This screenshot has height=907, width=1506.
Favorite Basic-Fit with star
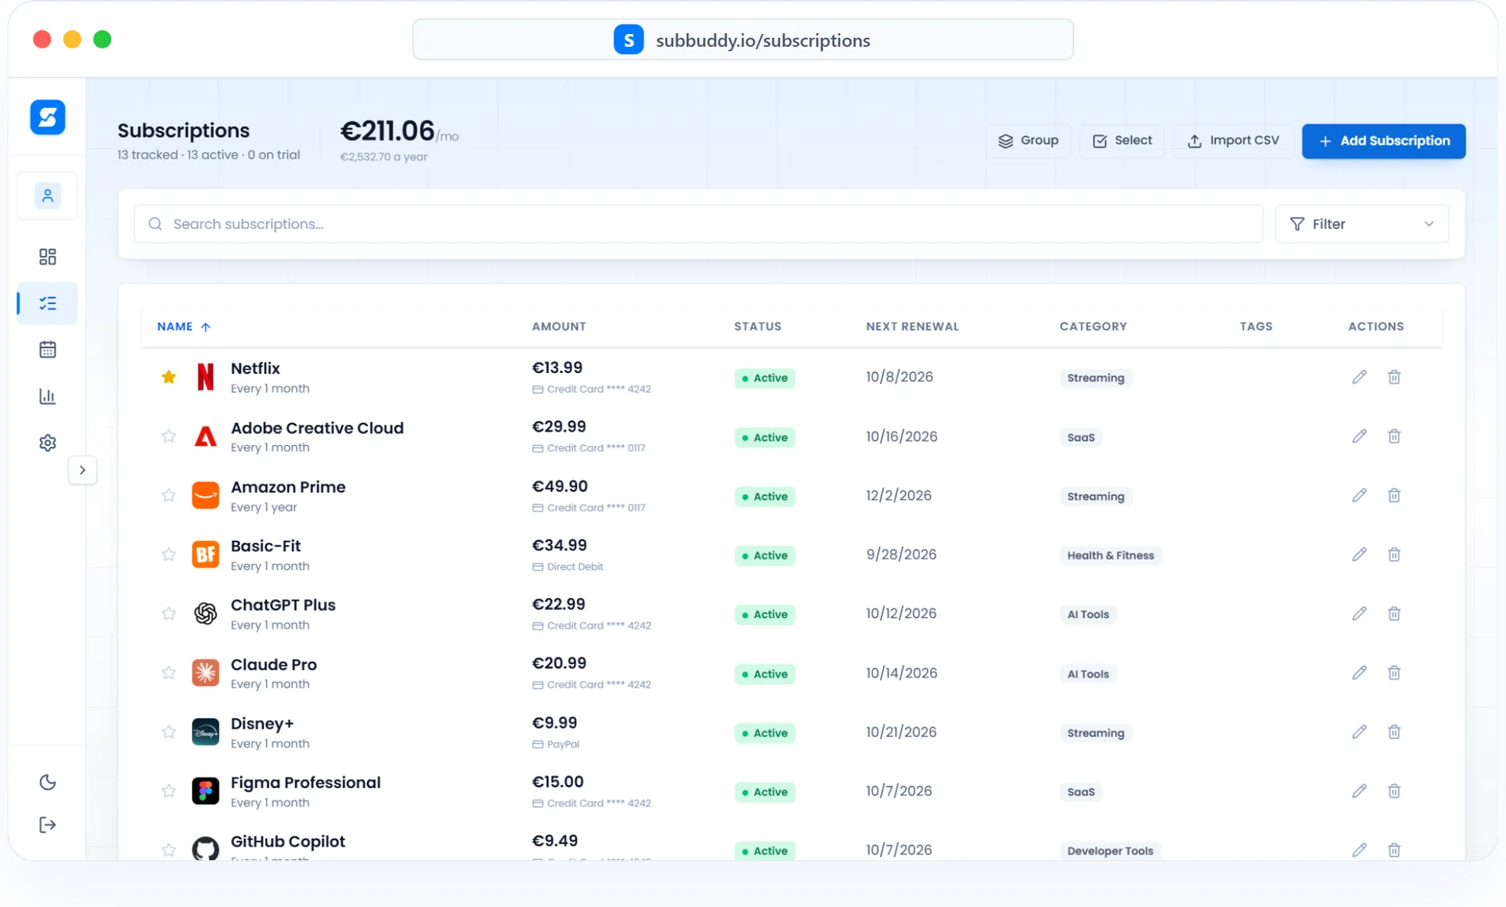(169, 554)
